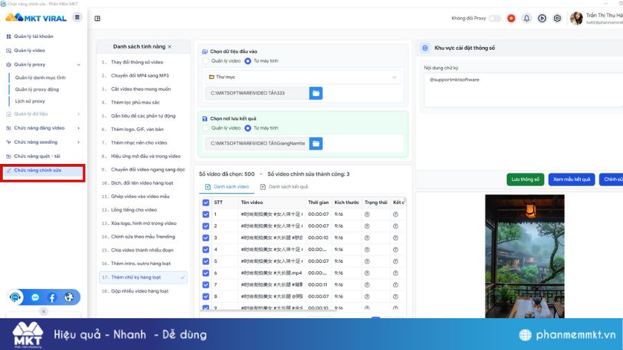Viewport: 623px width, 350px height.
Task: Click the play tutorial icon in header
Action: point(542,18)
